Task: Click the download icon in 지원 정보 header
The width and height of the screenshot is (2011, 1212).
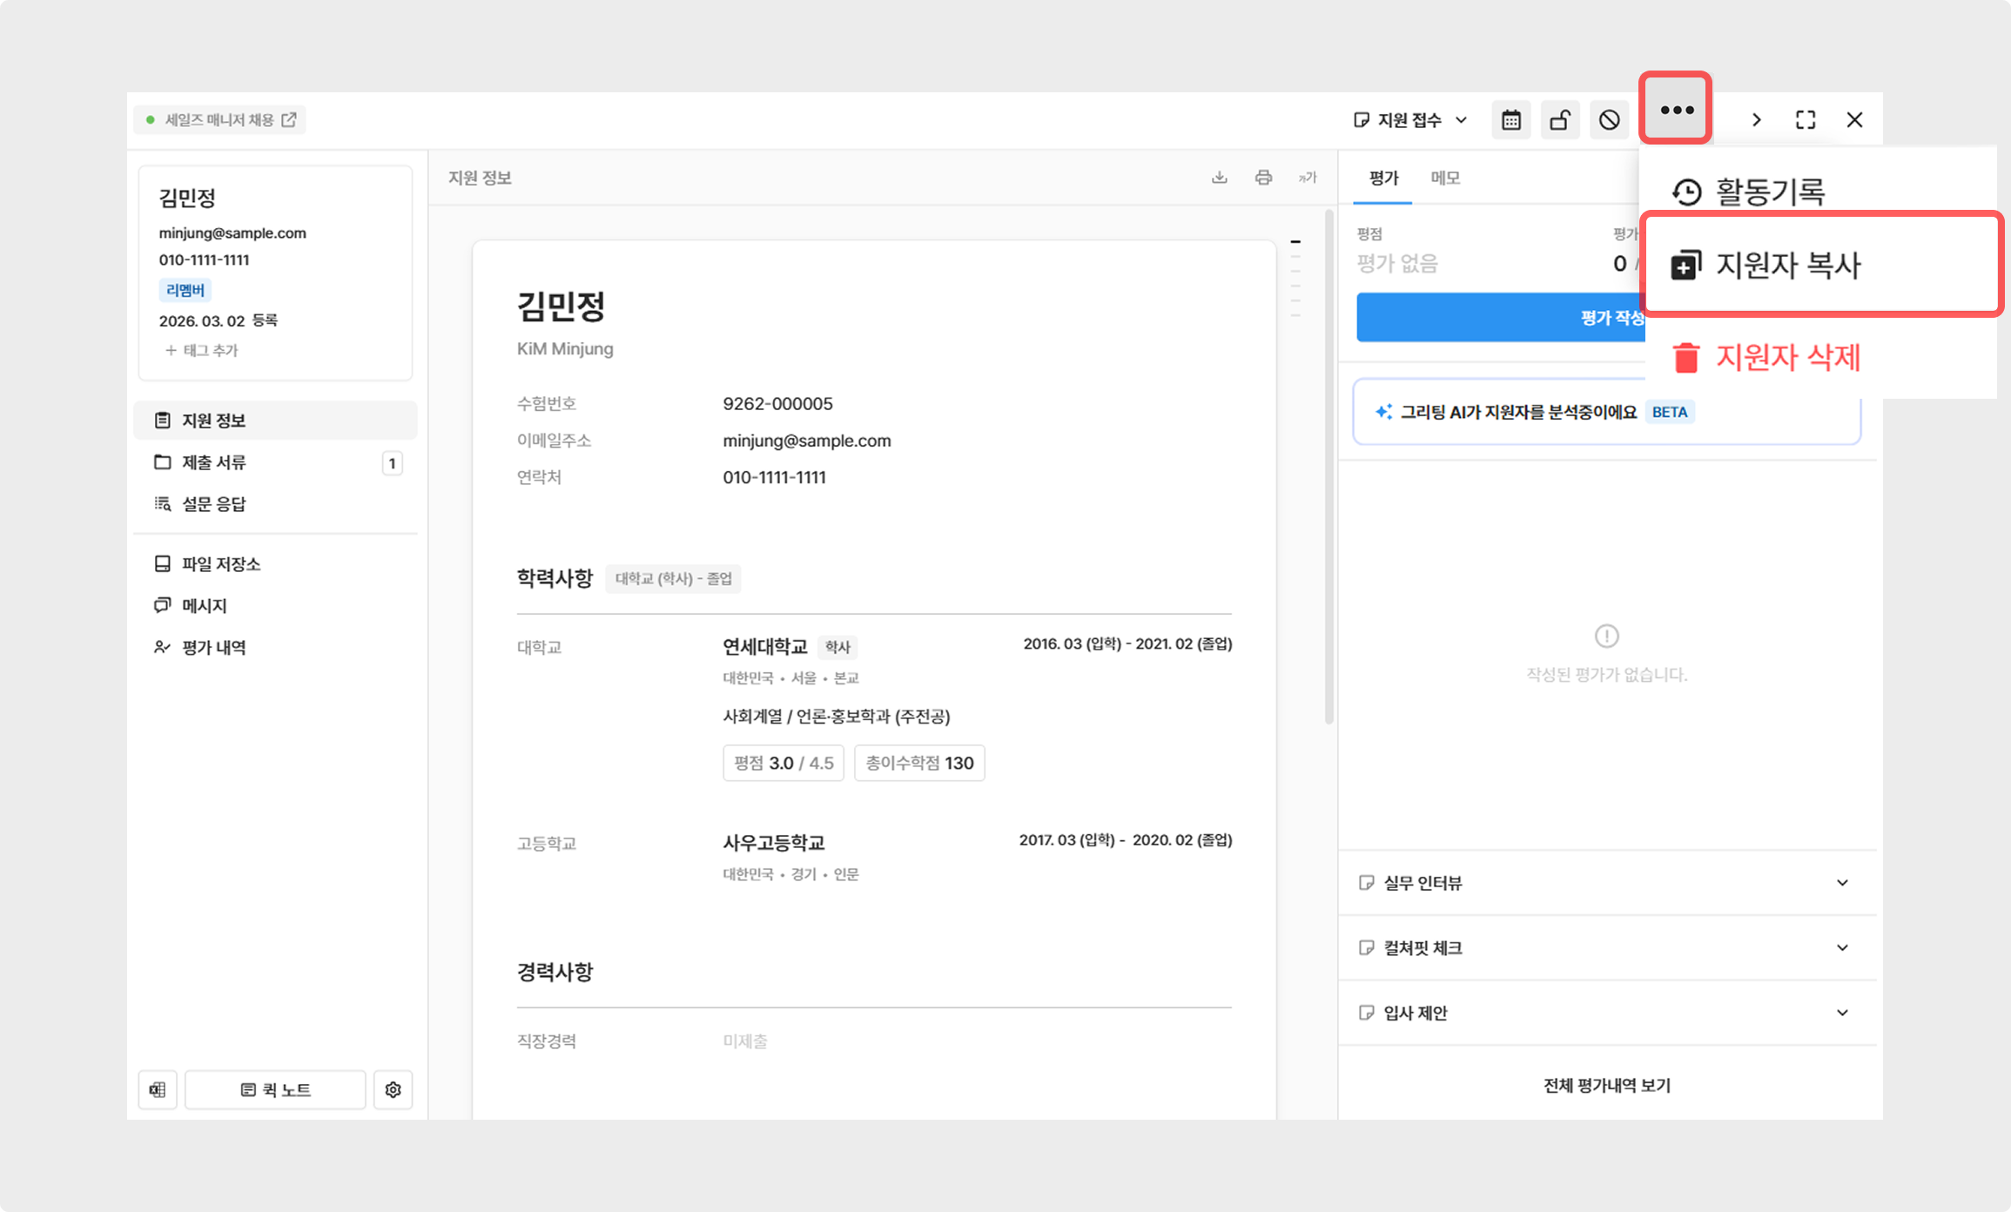Action: [x=1220, y=178]
